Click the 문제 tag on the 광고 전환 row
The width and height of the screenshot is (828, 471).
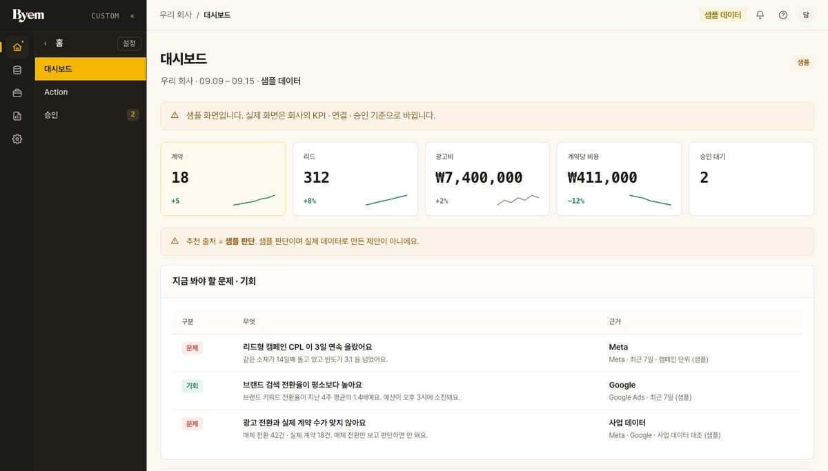coord(192,423)
